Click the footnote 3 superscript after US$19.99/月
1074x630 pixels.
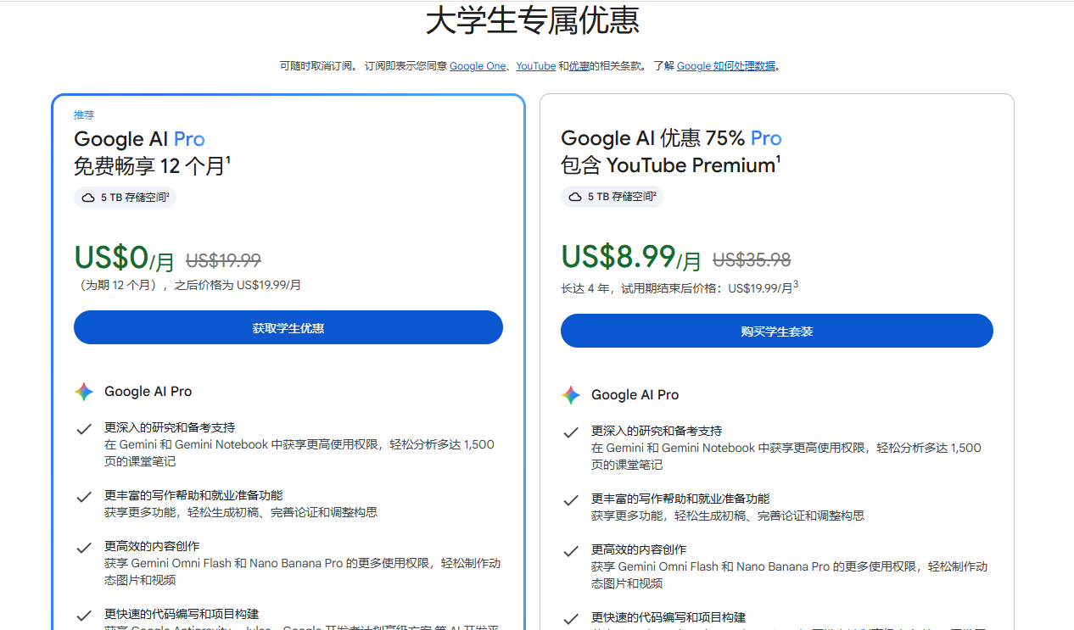796,285
